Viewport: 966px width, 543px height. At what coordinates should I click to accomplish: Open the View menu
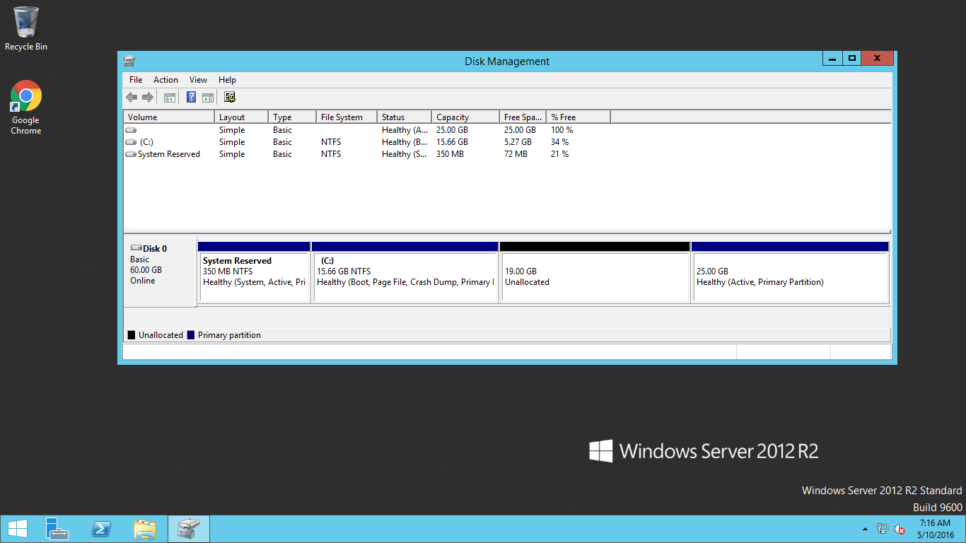(x=199, y=80)
